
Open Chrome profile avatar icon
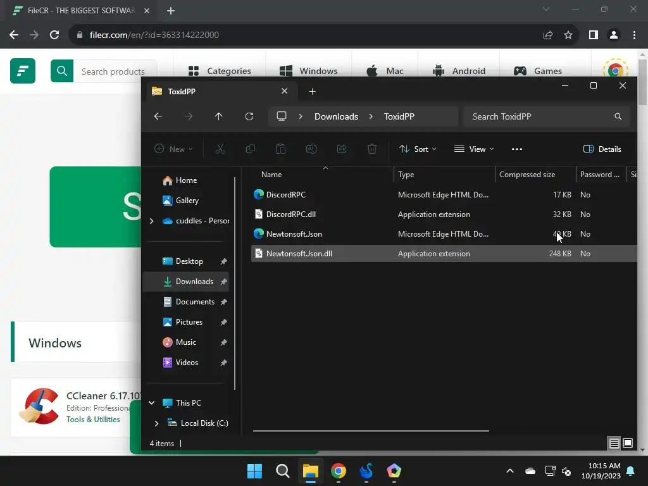click(x=614, y=35)
